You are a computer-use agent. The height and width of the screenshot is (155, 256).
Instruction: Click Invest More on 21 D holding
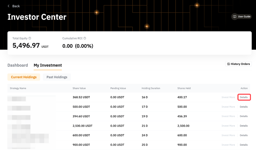(228, 126)
